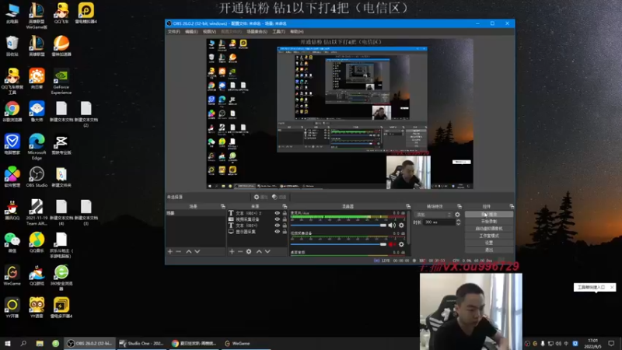Mute the first audio track speaker
This screenshot has height=350, width=622.
(x=392, y=226)
